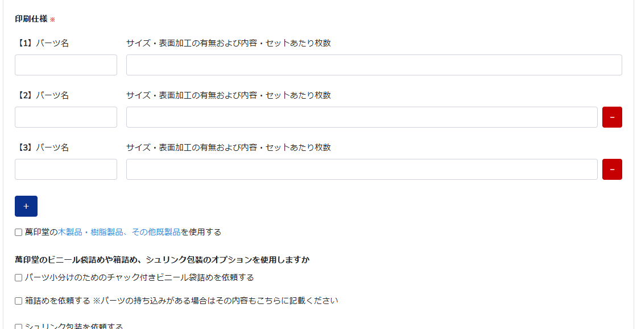
Task: Tick the 萬印堂 ready-made products checkbox
Action: [x=18, y=232]
